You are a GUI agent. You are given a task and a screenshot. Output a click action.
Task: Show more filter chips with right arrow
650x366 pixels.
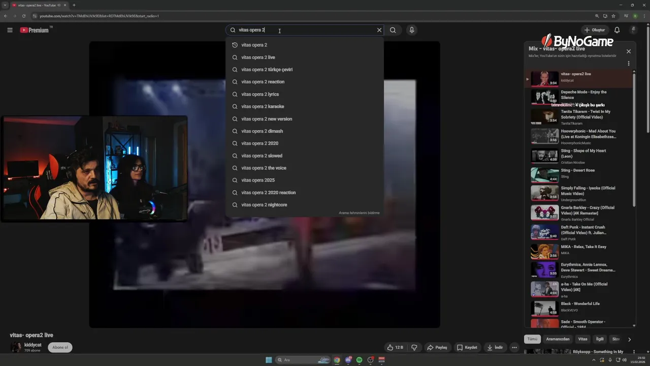pos(629,339)
